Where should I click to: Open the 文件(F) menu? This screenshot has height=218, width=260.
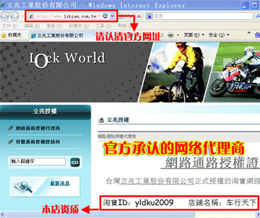click(x=10, y=26)
